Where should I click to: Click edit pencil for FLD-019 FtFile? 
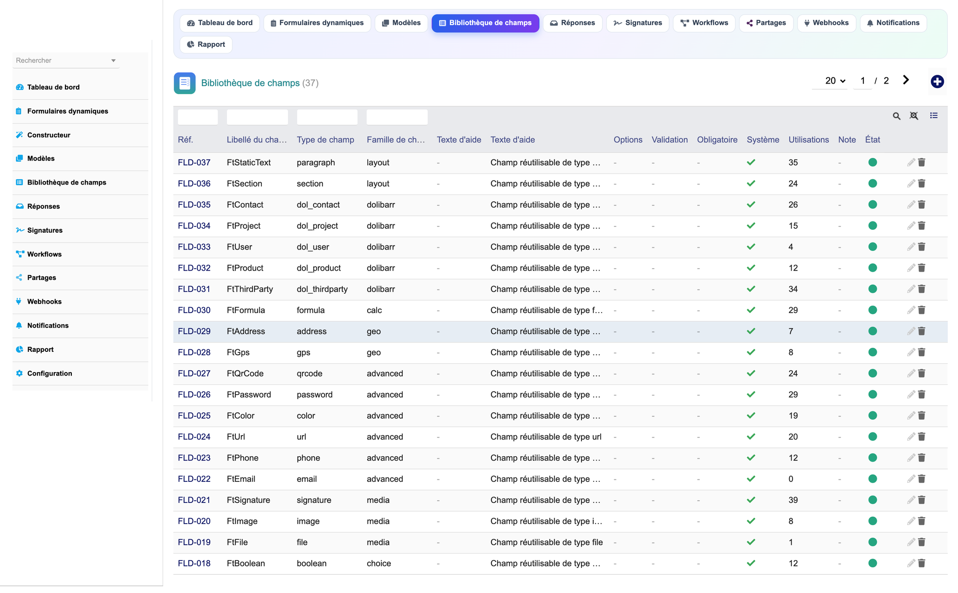(911, 542)
